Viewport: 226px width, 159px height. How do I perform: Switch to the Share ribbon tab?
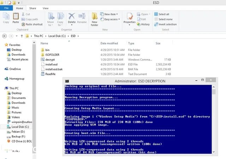pyautogui.click(x=33, y=8)
